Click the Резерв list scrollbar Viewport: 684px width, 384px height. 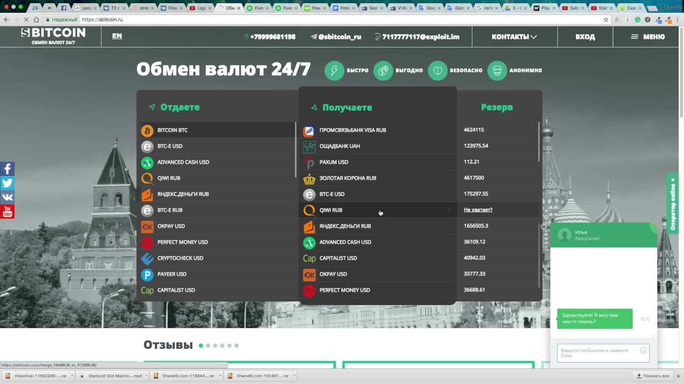(539, 142)
